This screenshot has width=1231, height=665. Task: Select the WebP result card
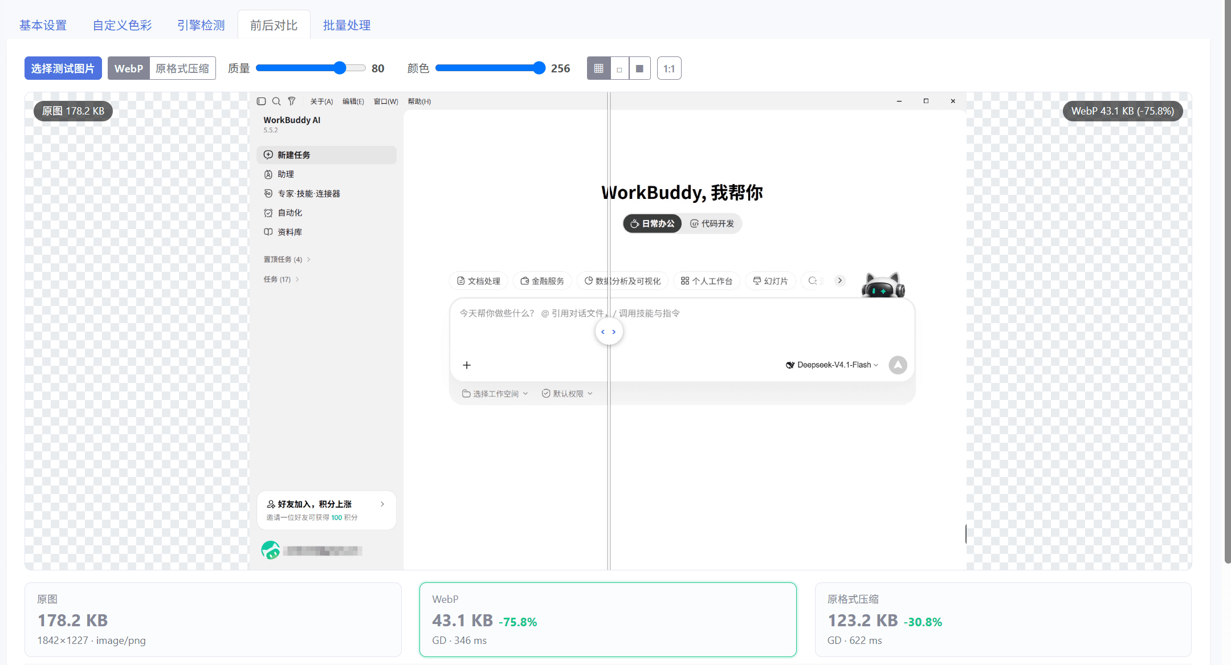[x=608, y=619]
